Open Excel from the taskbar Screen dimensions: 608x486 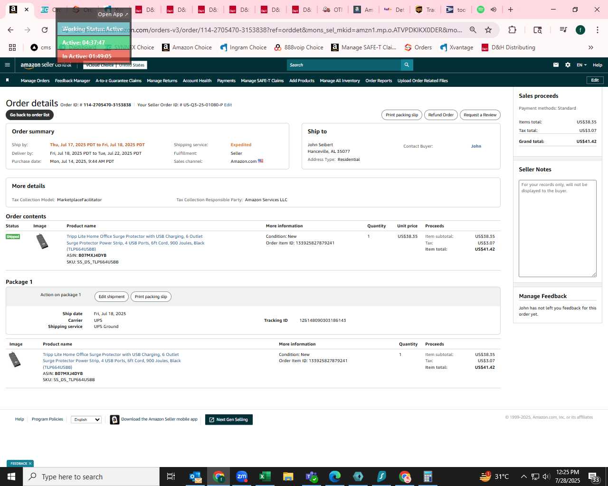pos(265,477)
